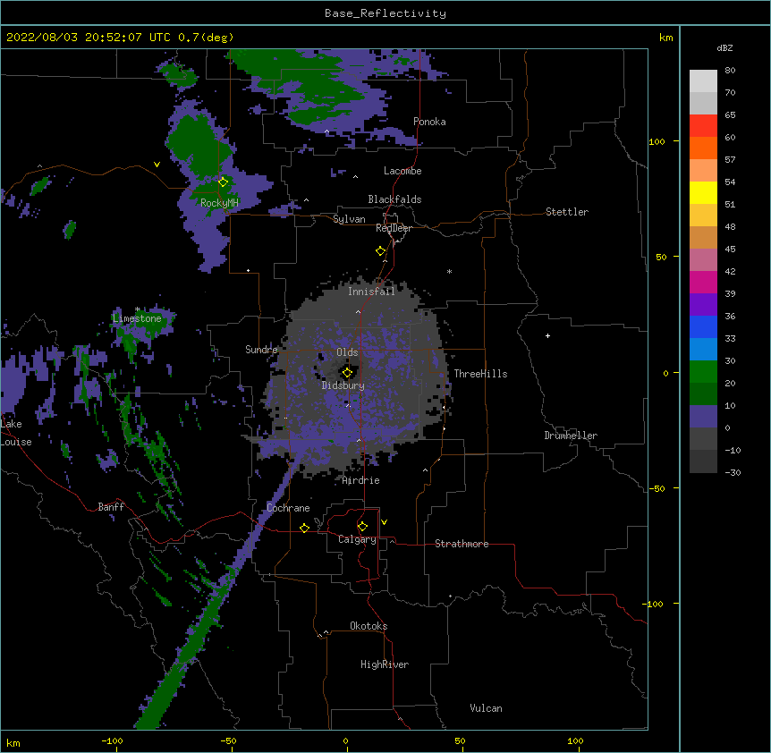Click the -100 tick label on the right axis
The image size is (771, 753).
tap(654, 604)
